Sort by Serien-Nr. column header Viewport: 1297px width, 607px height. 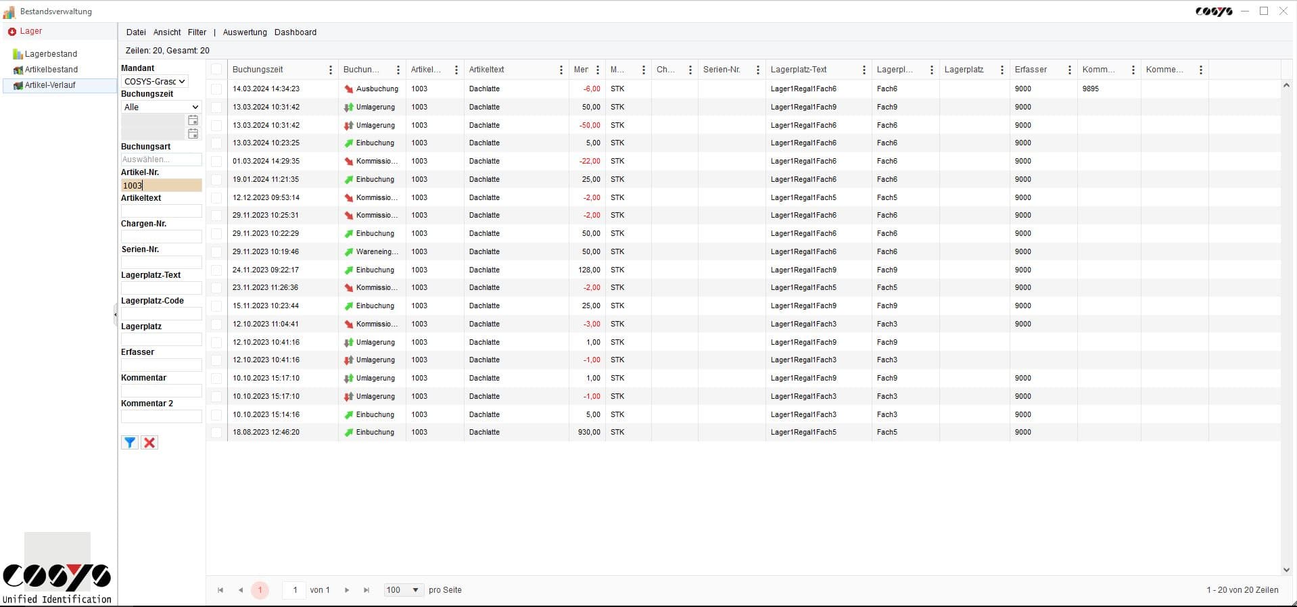(x=722, y=70)
